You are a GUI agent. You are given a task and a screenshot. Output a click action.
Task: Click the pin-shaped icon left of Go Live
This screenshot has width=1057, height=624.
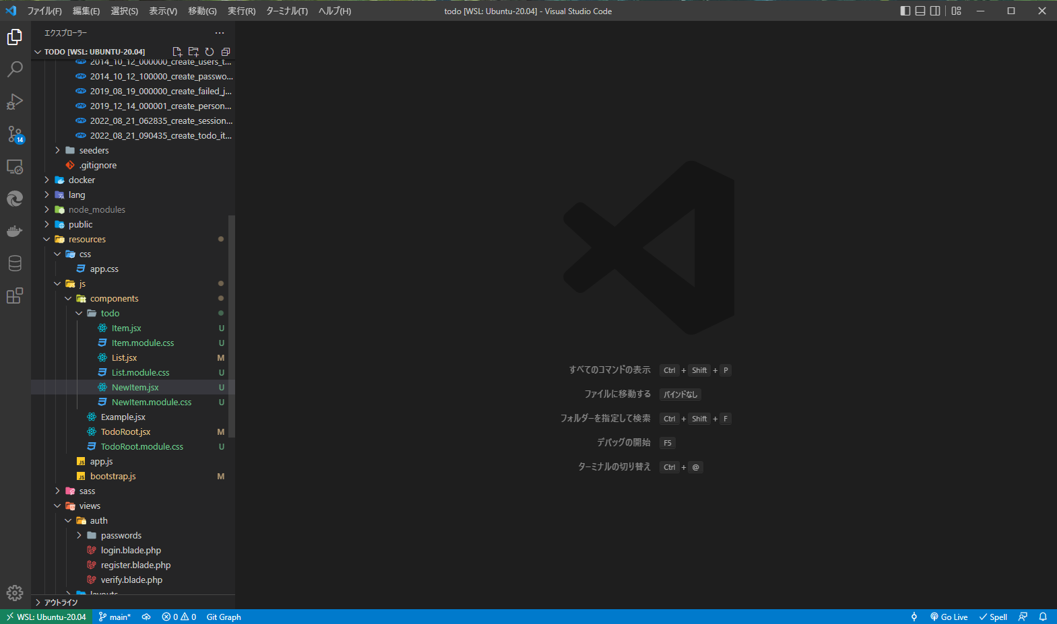(914, 617)
